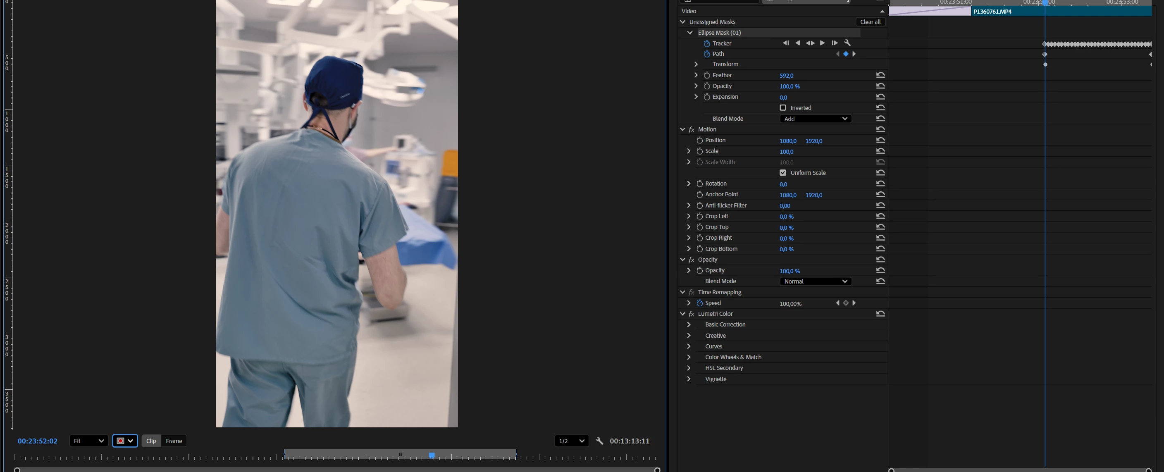1164x472 pixels.
Task: Open monitor settings wrench near timecode
Action: point(600,441)
